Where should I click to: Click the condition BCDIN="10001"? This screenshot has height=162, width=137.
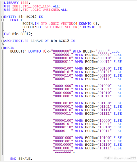[x=99, y=124]
